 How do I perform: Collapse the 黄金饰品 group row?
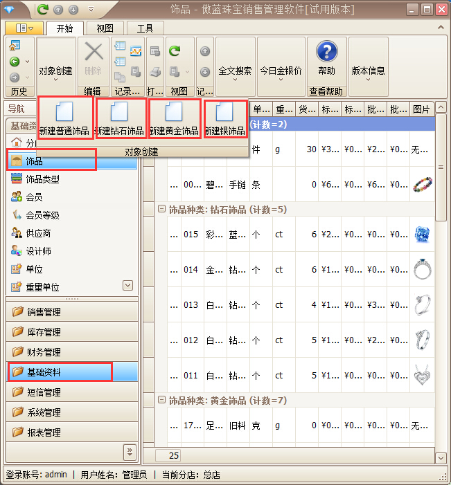[x=162, y=400]
